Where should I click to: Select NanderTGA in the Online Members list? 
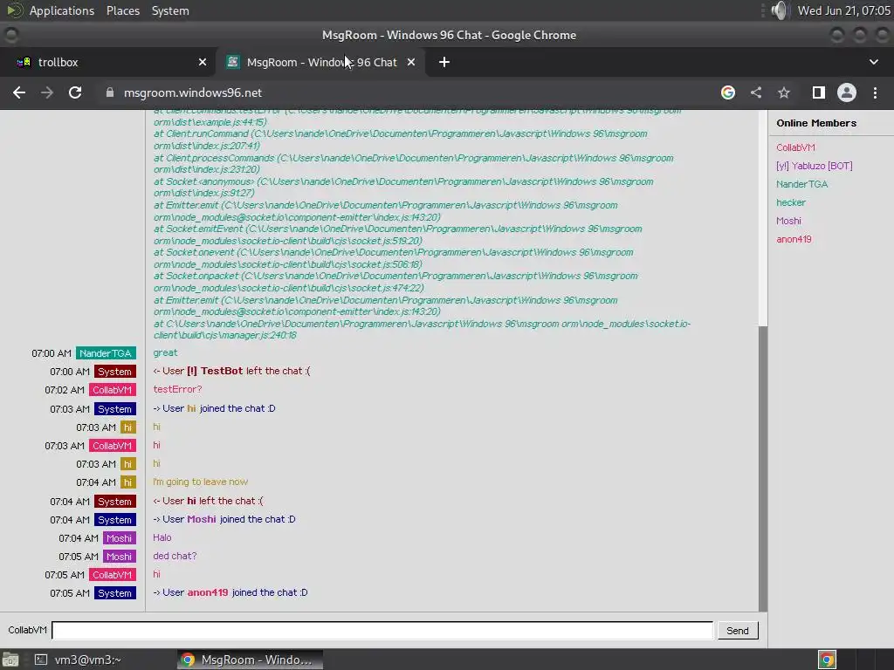point(801,184)
